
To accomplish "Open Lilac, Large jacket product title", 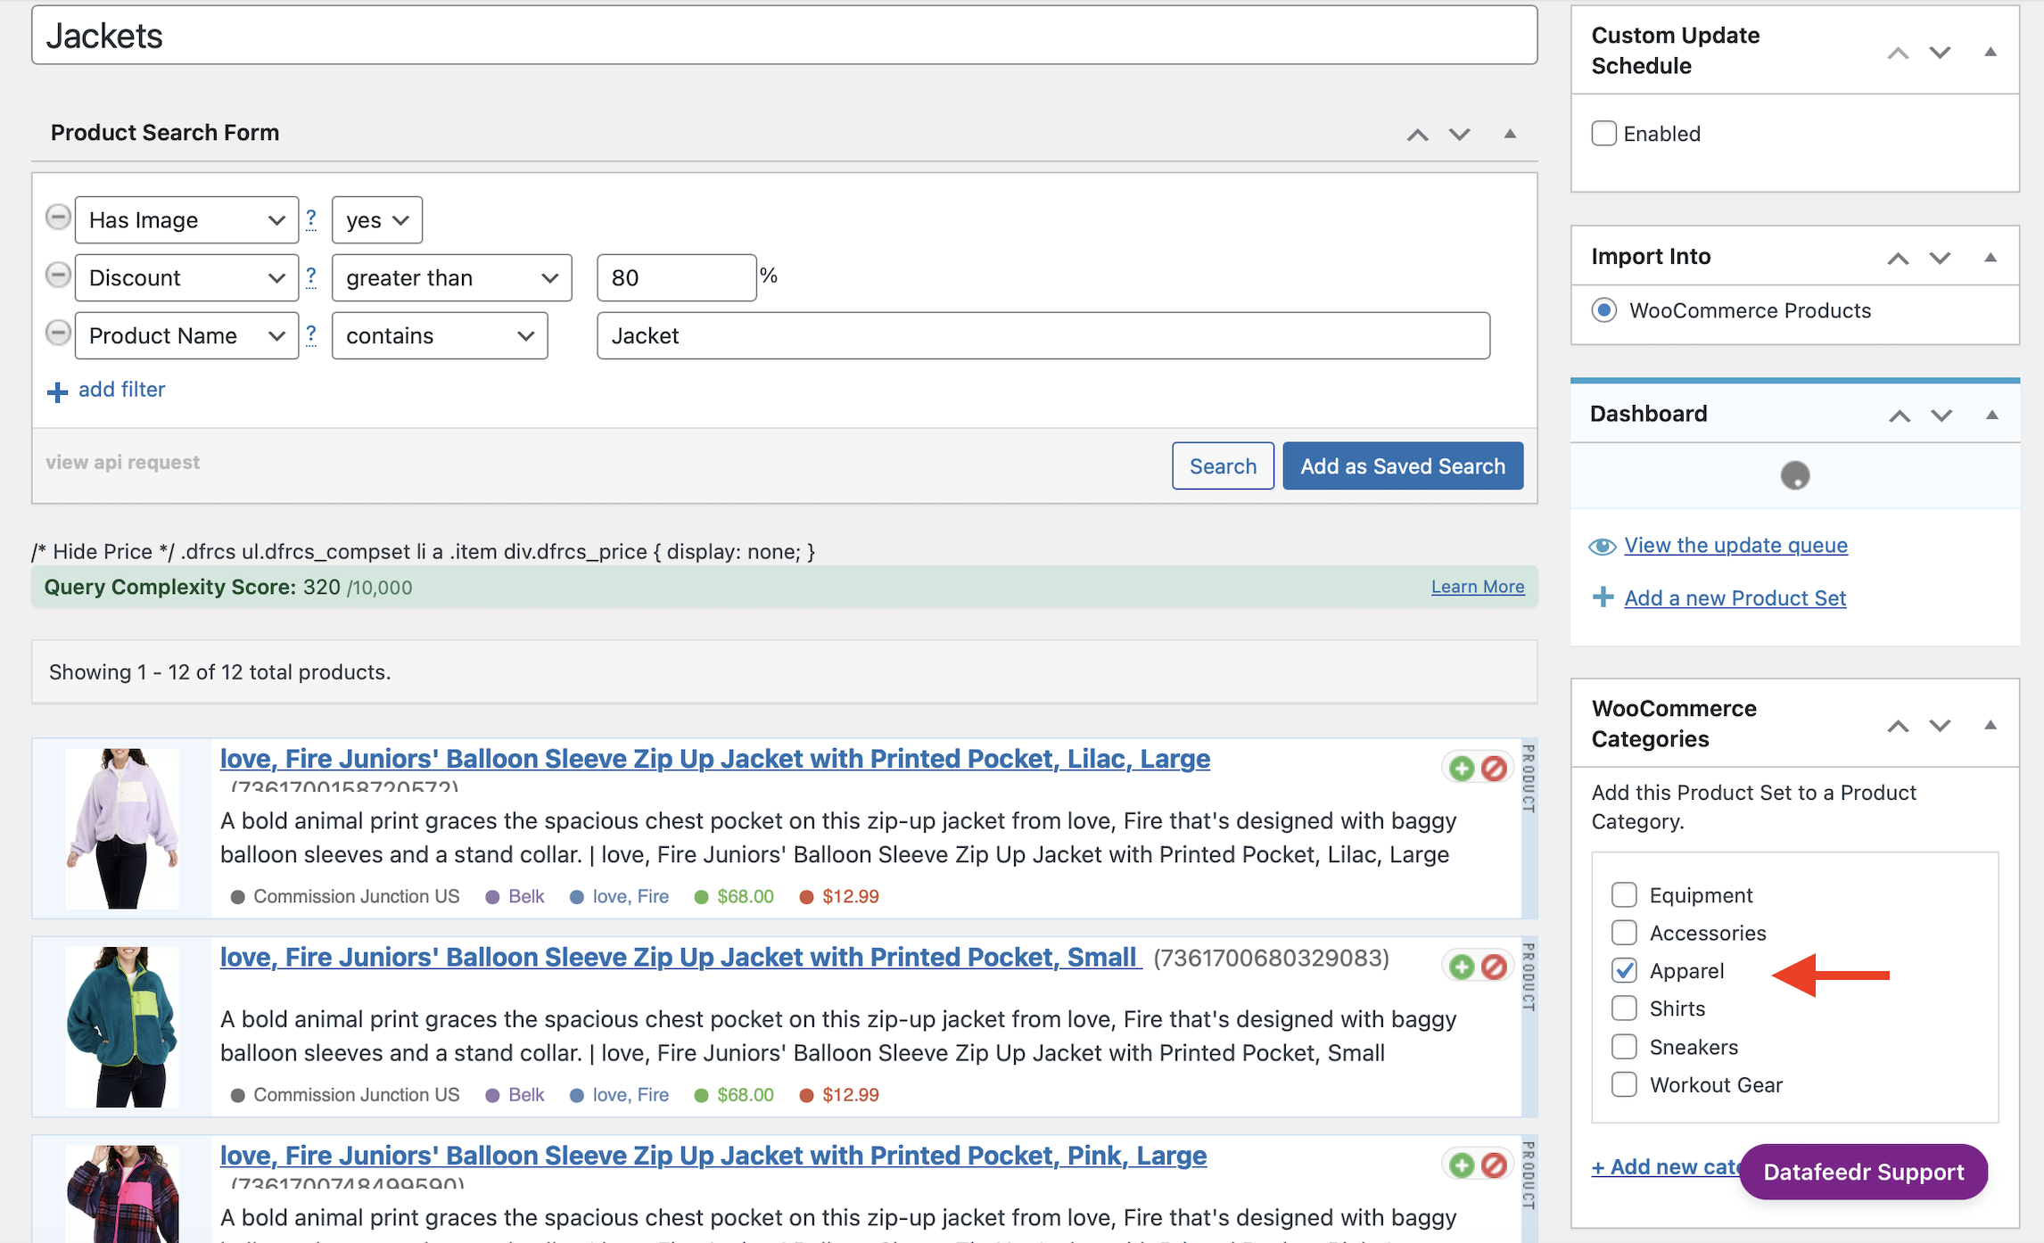I will click(x=715, y=759).
